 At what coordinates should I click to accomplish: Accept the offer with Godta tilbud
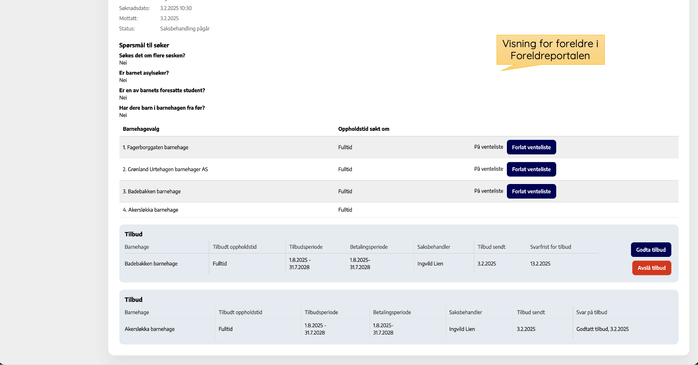[x=651, y=250]
